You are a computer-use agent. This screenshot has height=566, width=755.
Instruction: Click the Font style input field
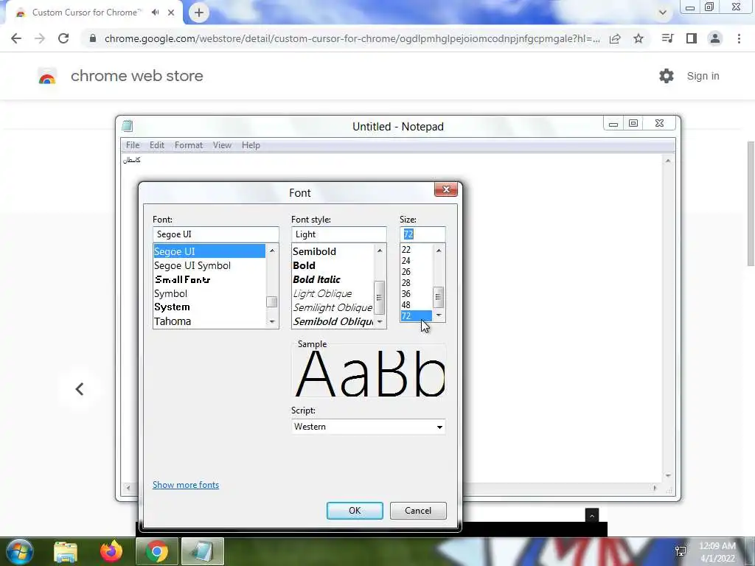point(339,234)
